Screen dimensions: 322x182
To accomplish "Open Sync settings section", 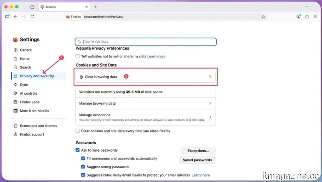I will click(x=39, y=85).
